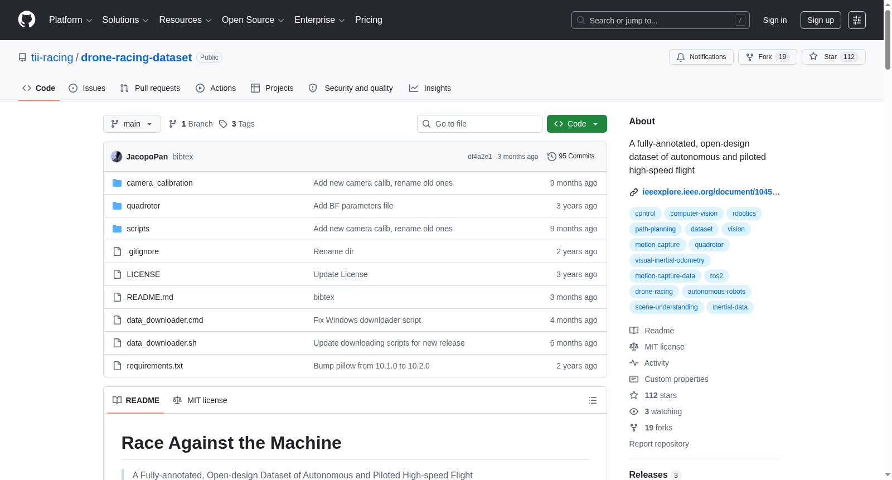Click the robotics topic tag

coord(744,214)
